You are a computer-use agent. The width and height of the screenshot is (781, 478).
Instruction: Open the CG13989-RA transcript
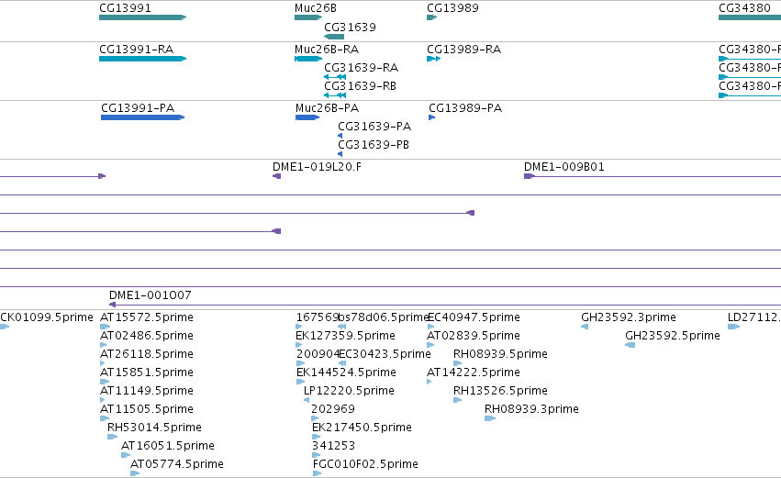[434, 59]
